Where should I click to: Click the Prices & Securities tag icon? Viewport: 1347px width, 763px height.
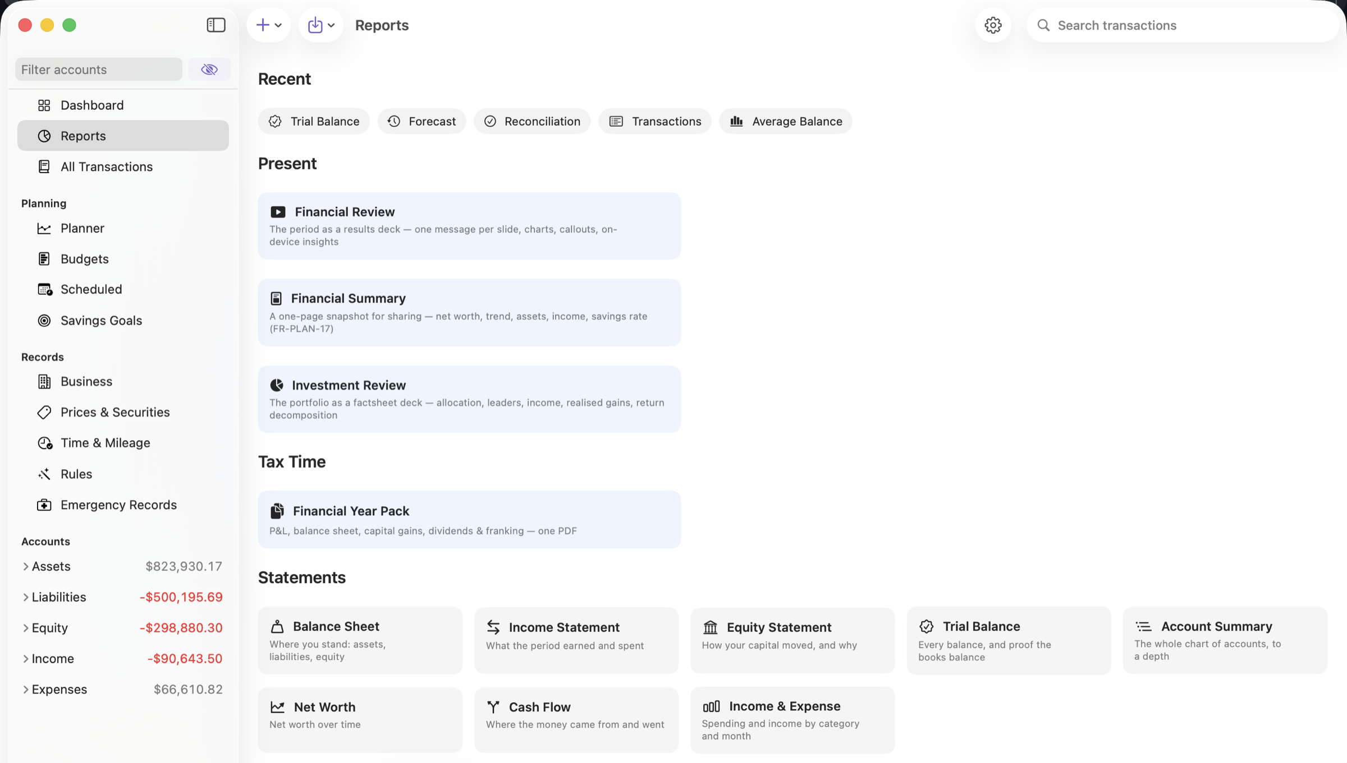pos(44,413)
